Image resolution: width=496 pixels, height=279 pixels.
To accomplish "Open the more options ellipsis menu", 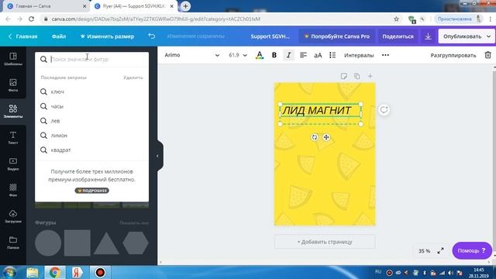I will click(385, 55).
